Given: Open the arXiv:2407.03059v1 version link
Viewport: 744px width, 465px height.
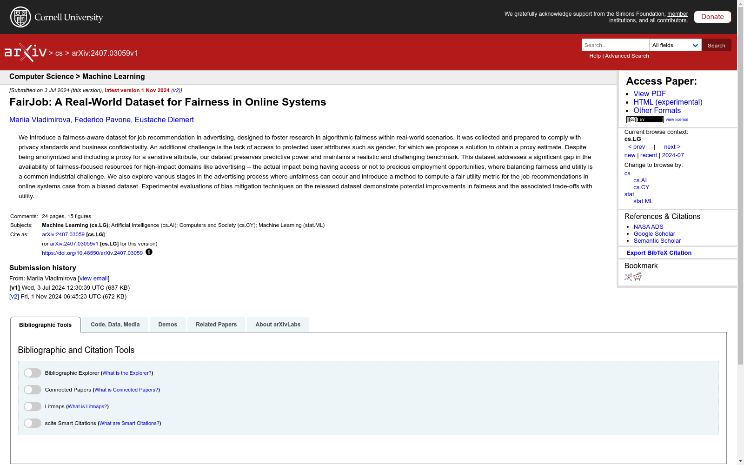Looking at the screenshot, I should tap(74, 244).
